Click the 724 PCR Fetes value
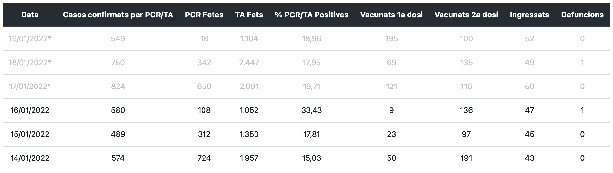The width and height of the screenshot is (613, 173). pos(204,158)
